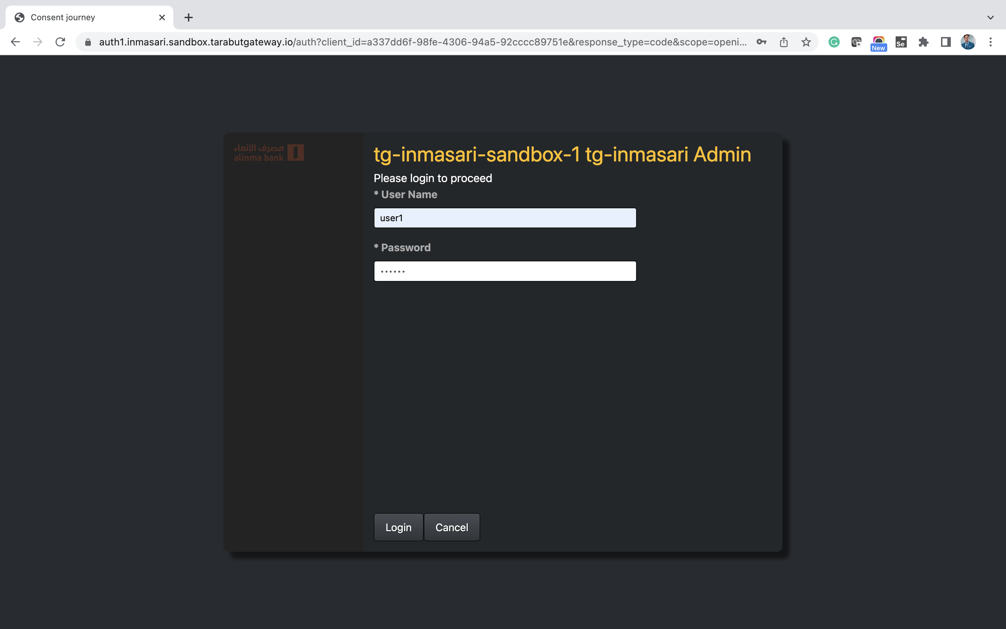Click the bookmark star icon

click(x=806, y=42)
